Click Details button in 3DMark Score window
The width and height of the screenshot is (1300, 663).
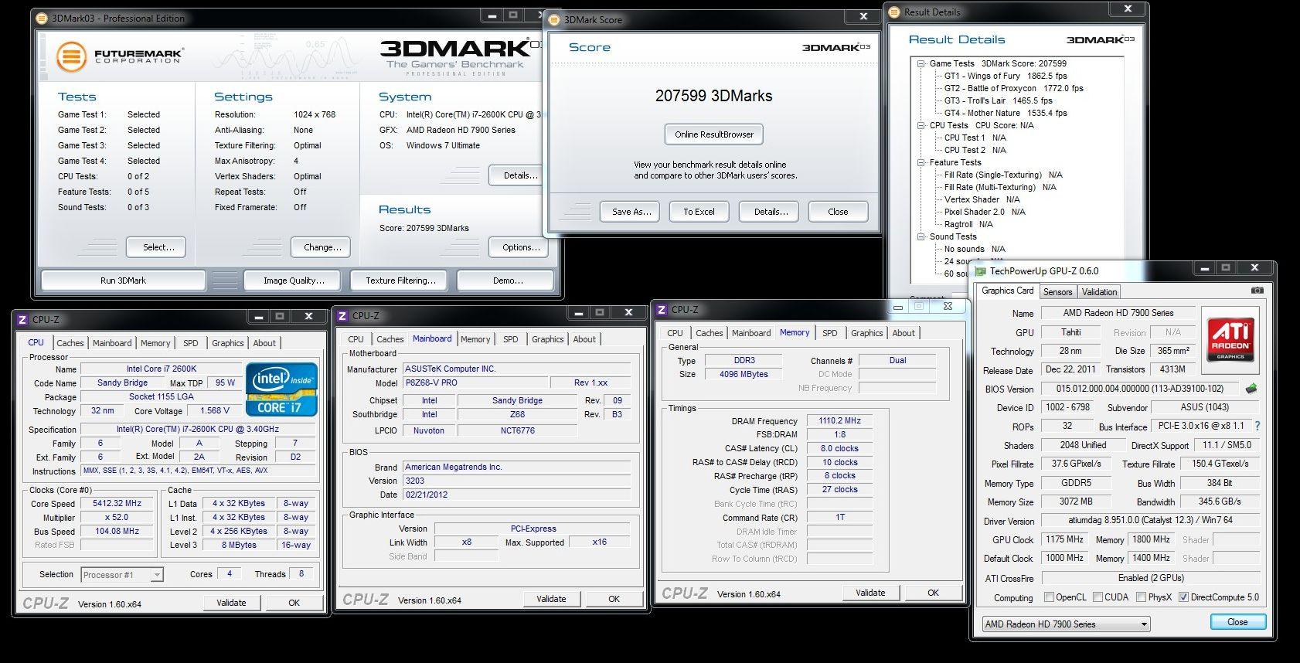(x=771, y=212)
